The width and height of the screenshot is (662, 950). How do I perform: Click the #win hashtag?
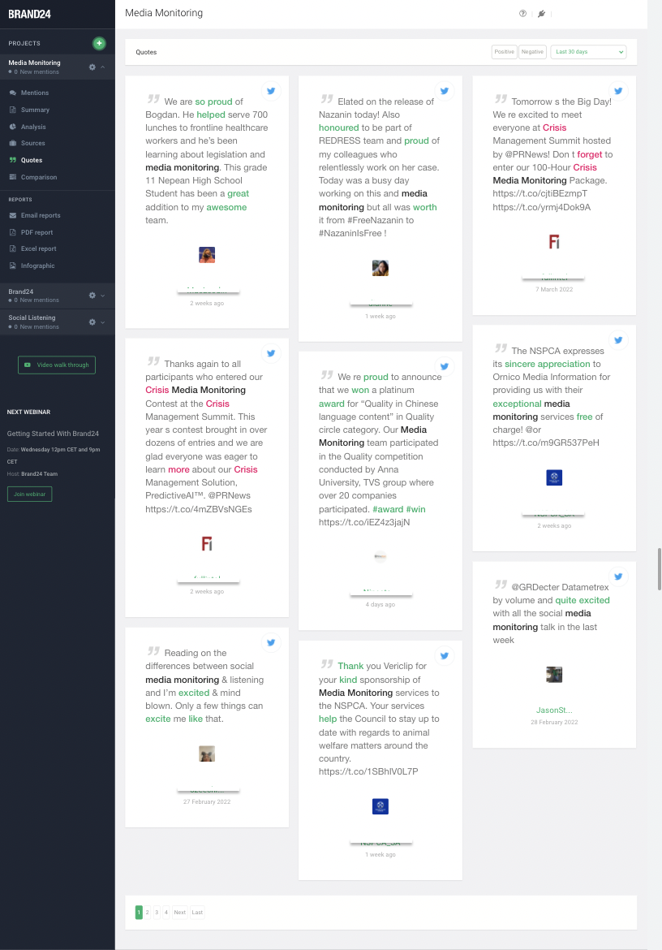pyautogui.click(x=415, y=509)
